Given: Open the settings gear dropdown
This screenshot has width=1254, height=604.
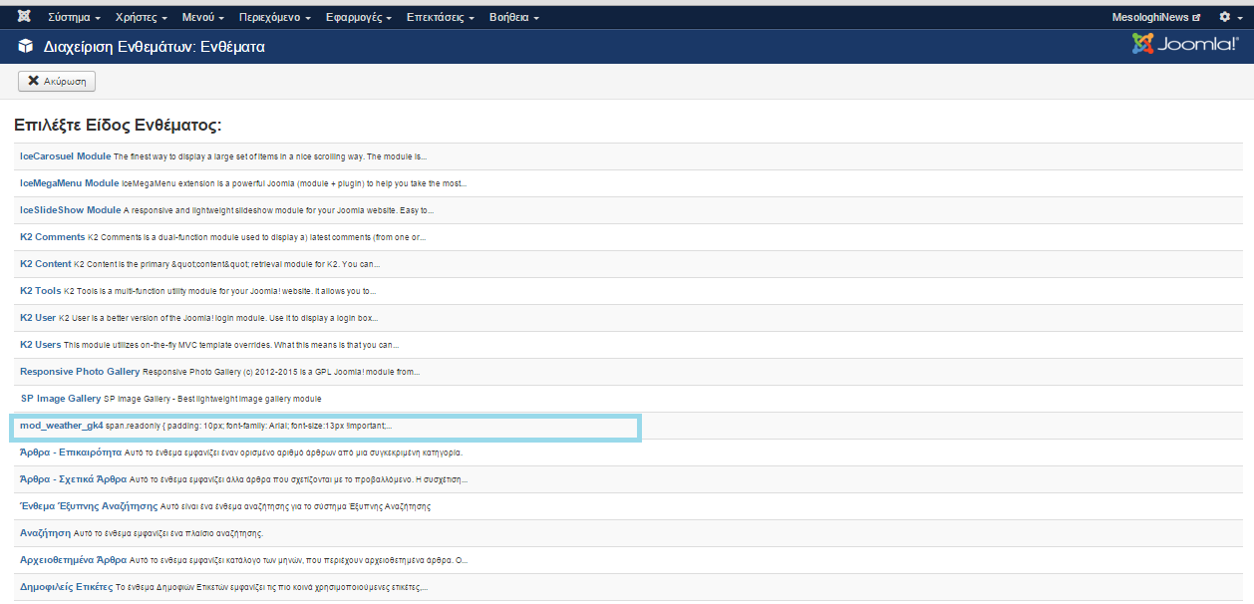Looking at the screenshot, I should click(1231, 17).
